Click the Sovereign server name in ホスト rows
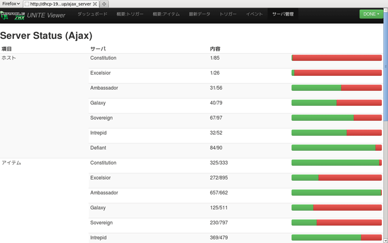The image size is (388, 243). pos(101,118)
